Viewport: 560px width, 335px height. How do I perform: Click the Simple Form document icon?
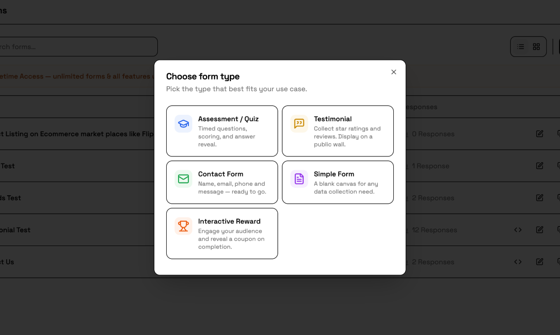299,179
